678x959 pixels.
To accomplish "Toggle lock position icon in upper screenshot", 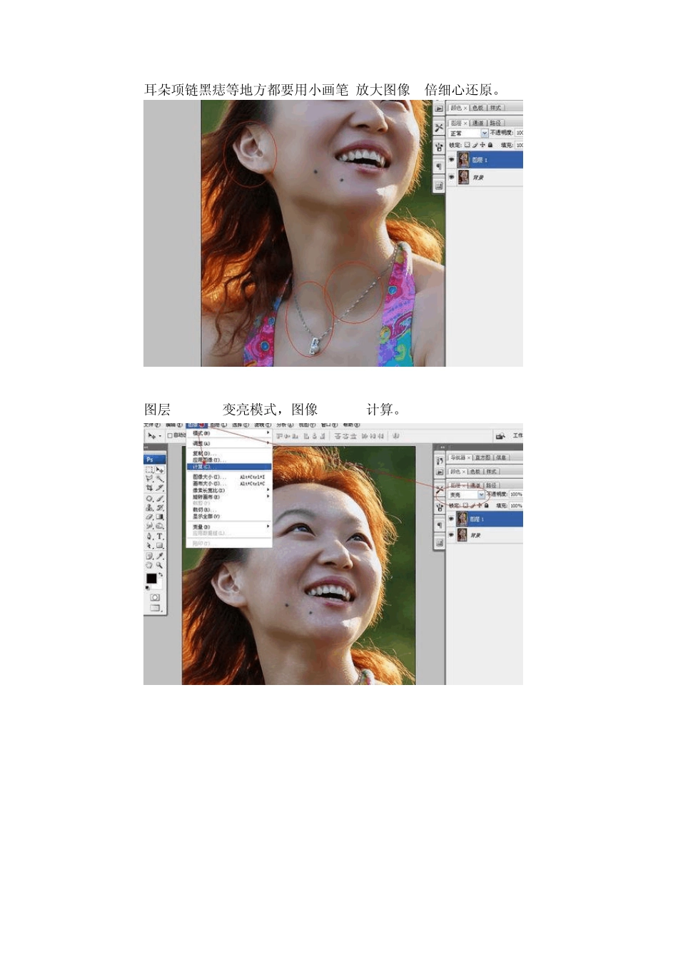I will (x=482, y=145).
